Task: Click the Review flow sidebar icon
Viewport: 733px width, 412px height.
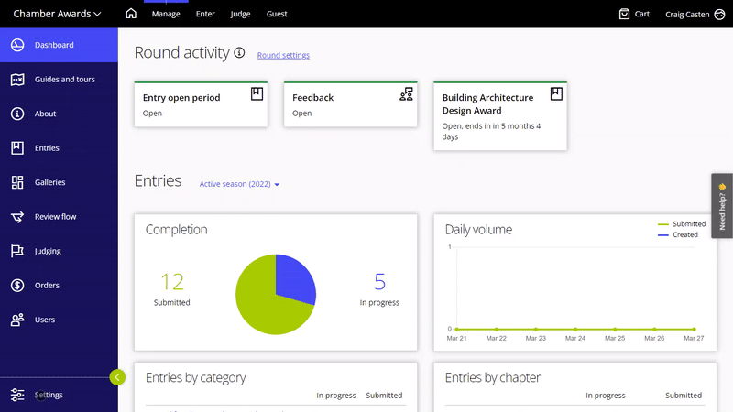Action: tap(16, 217)
